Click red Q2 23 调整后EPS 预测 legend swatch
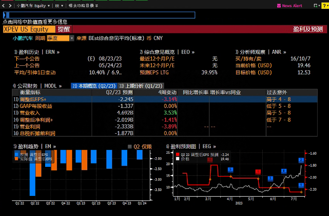Viewport: 329px width, 216px height. pyautogui.click(x=178, y=155)
